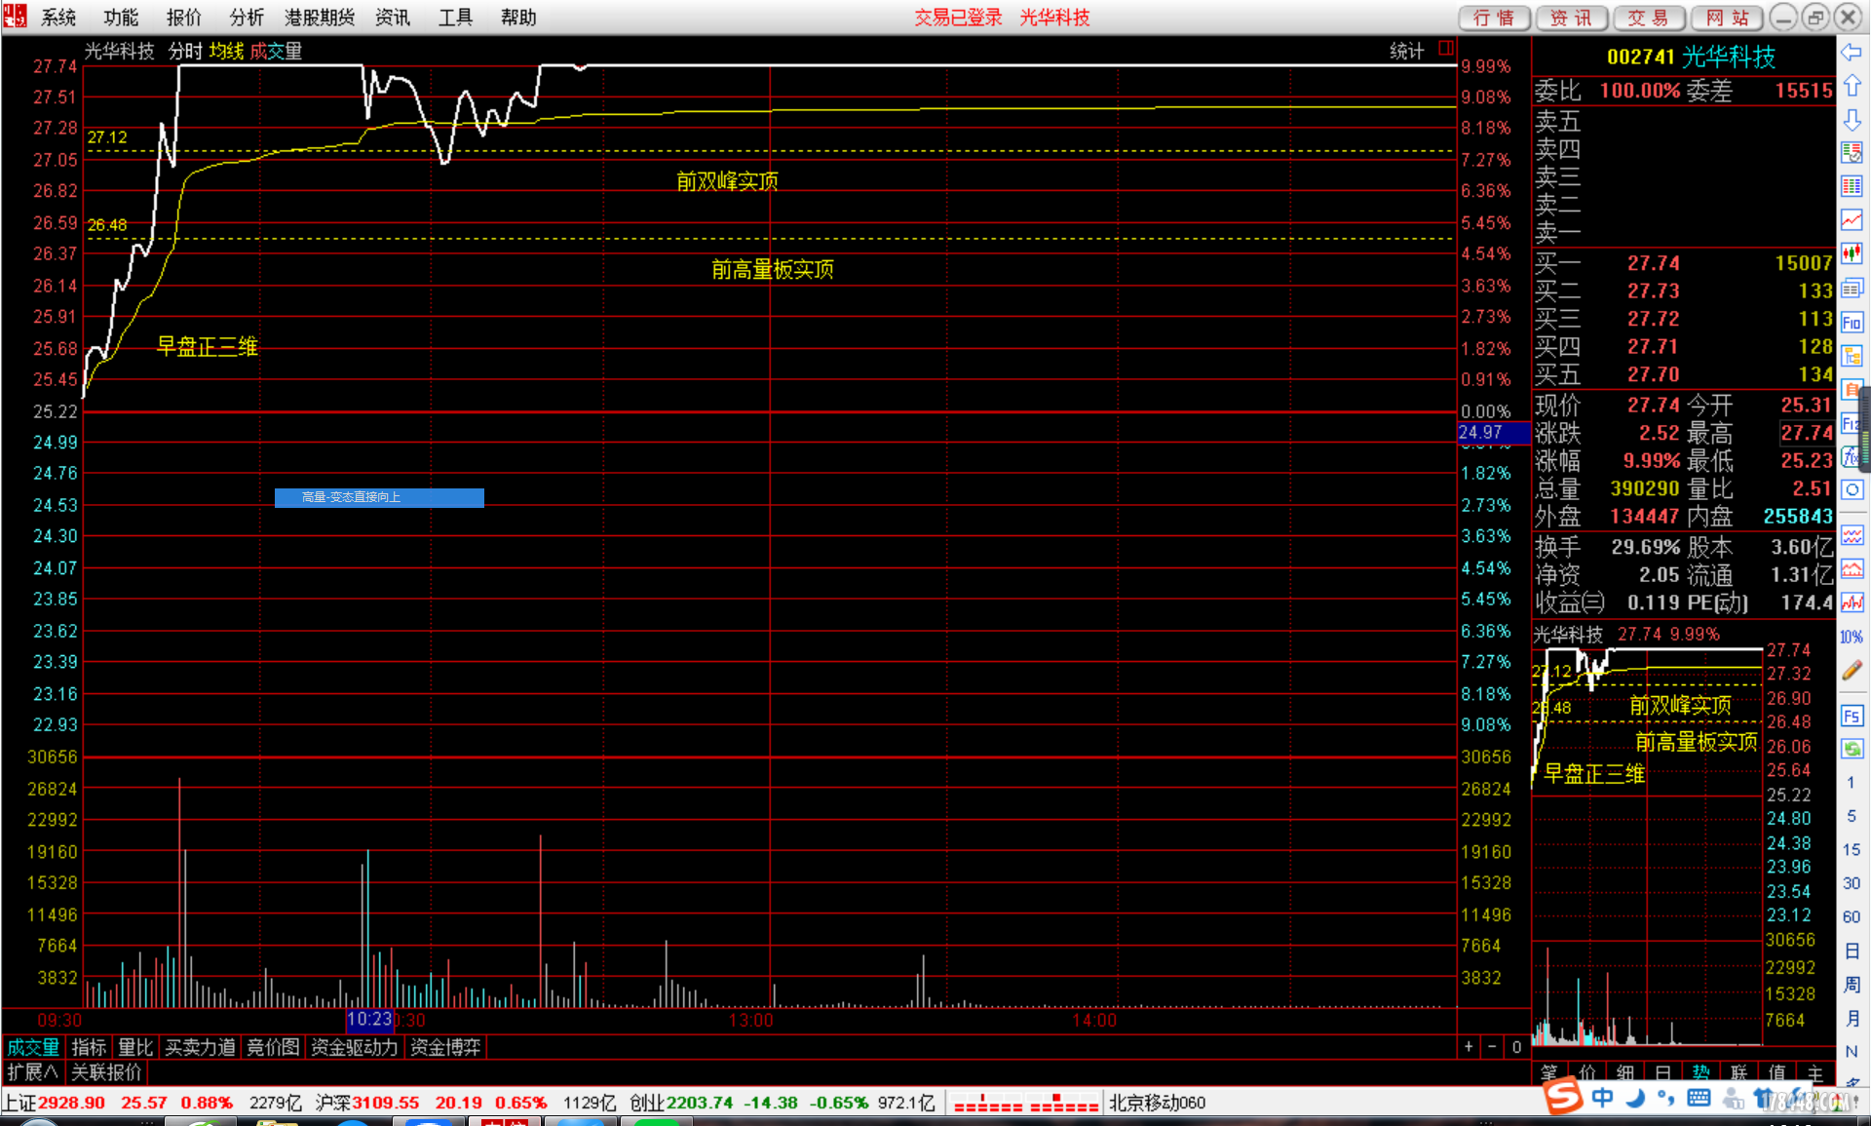Select N-period option in sidebar

coord(1852,1051)
